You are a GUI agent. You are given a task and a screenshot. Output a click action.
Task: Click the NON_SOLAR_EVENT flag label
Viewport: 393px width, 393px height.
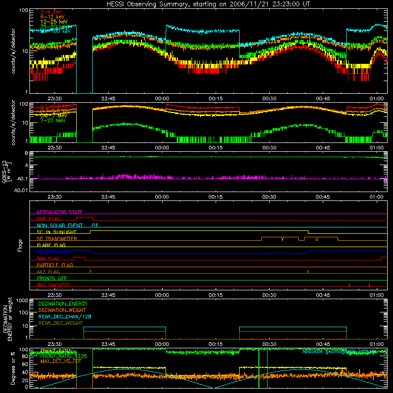click(x=59, y=225)
